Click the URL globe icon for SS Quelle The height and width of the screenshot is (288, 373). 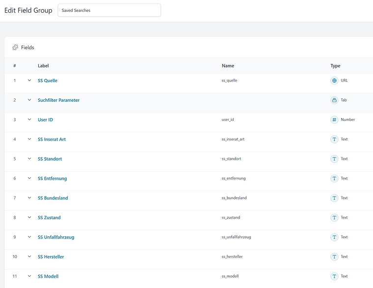[334, 81]
